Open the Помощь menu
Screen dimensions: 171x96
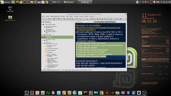(x=92, y=16)
